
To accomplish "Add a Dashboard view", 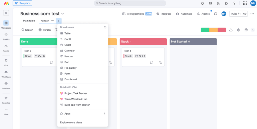I will coord(82,79).
